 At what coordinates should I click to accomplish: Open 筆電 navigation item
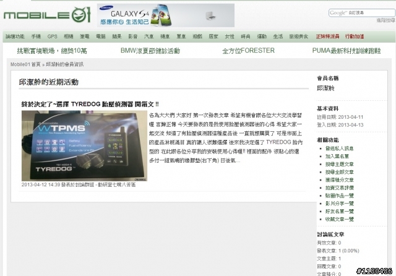[84, 37]
